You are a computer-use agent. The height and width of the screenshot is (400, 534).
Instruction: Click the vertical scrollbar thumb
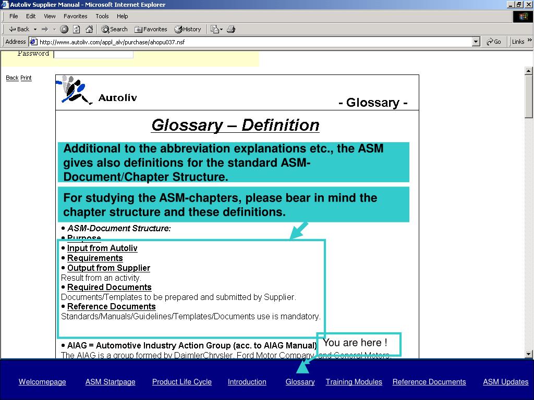(x=529, y=96)
